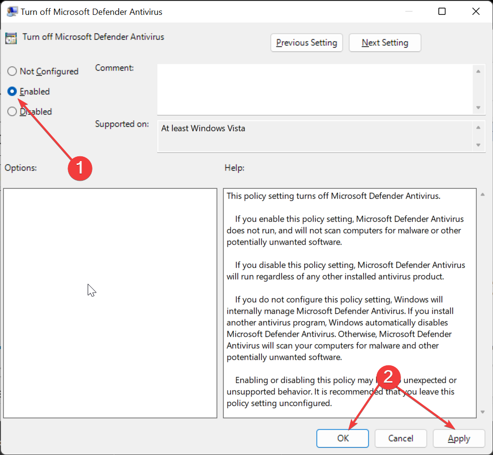Screen dimensions: 493x455
Task: Click the Supported on scroll down arrow
Action: (x=478, y=145)
